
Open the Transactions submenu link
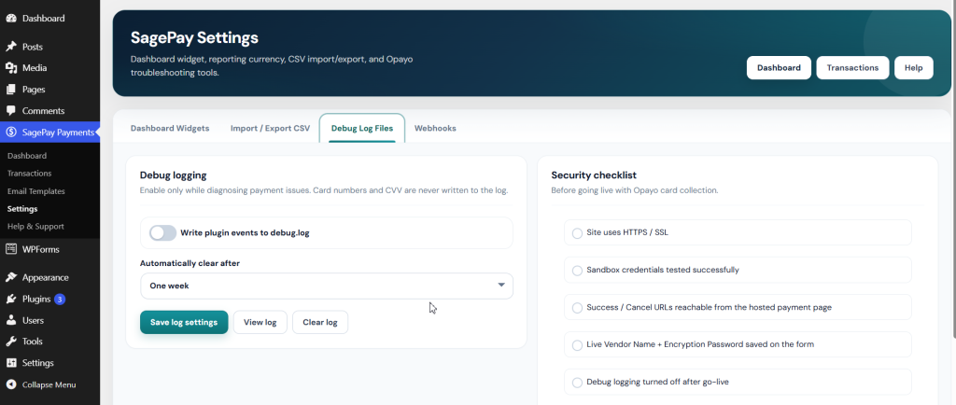(x=29, y=174)
